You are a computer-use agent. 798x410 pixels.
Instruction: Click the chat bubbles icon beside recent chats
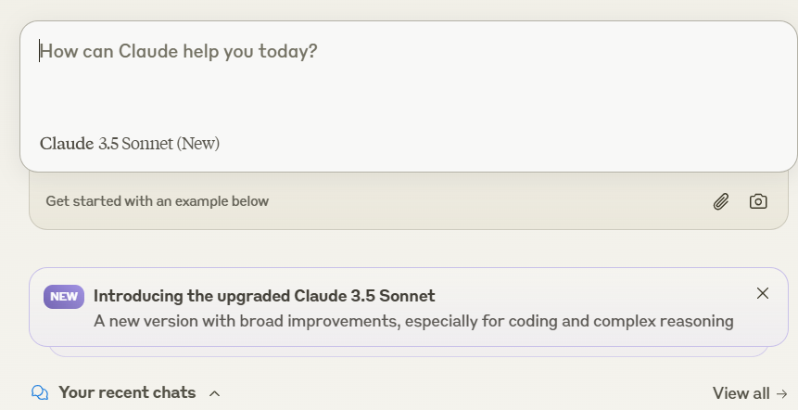click(x=40, y=392)
